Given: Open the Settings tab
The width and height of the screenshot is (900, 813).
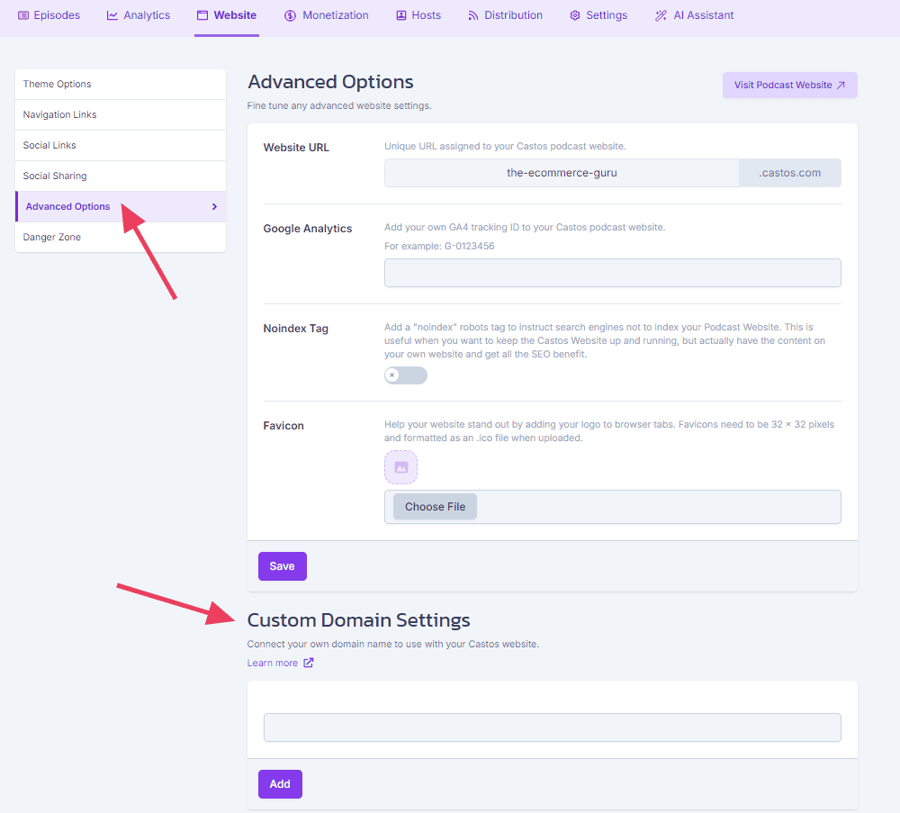Looking at the screenshot, I should point(598,15).
